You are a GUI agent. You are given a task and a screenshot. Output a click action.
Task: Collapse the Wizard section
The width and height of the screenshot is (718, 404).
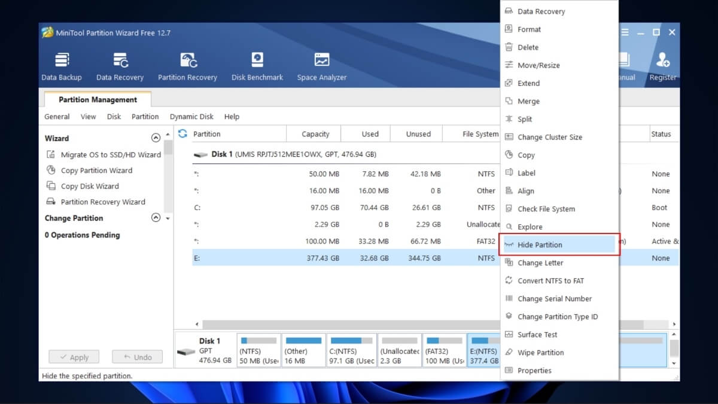(x=156, y=138)
